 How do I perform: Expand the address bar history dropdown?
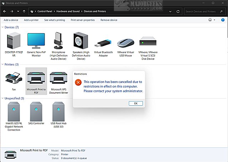170,11
